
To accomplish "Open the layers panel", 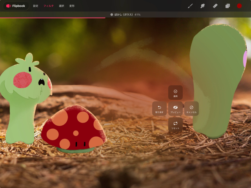I will [227, 6].
